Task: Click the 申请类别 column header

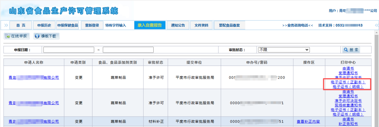Action: pos(78,62)
